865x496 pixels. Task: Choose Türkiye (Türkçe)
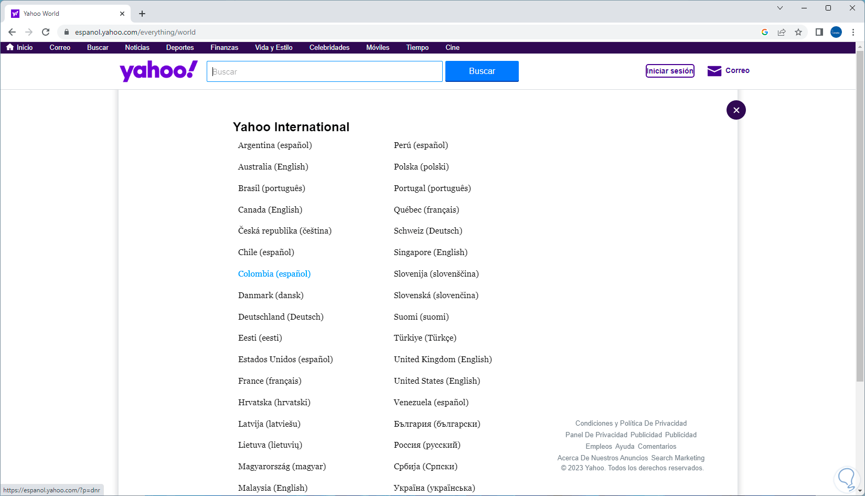click(x=425, y=338)
